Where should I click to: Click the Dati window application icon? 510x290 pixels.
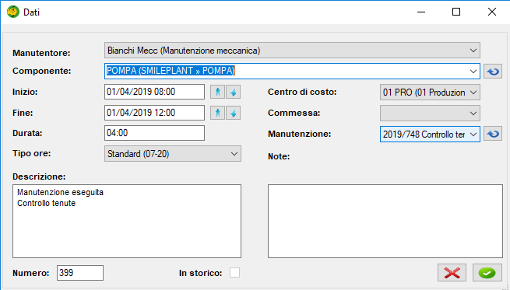pos(13,12)
